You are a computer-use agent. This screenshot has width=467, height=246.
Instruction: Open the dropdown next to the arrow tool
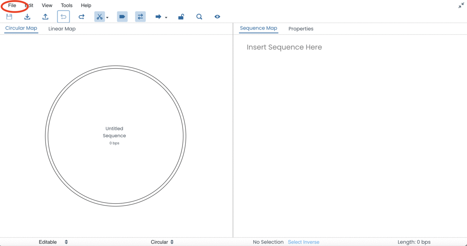[x=166, y=17]
